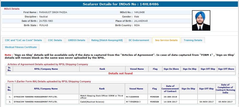Select the 04-NOV-2017 sign off ship date
Viewport: 239px width, 107px height.
[206, 102]
